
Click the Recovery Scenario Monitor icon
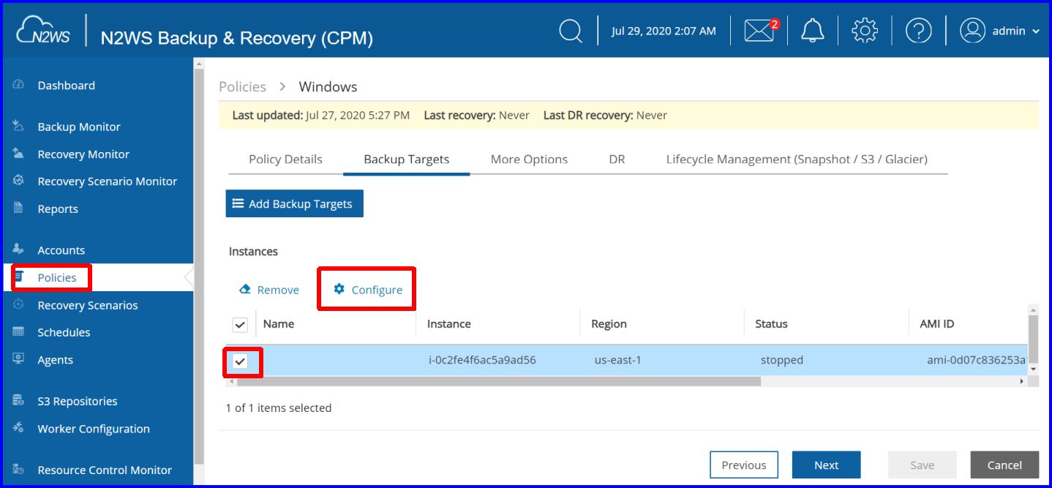(19, 181)
